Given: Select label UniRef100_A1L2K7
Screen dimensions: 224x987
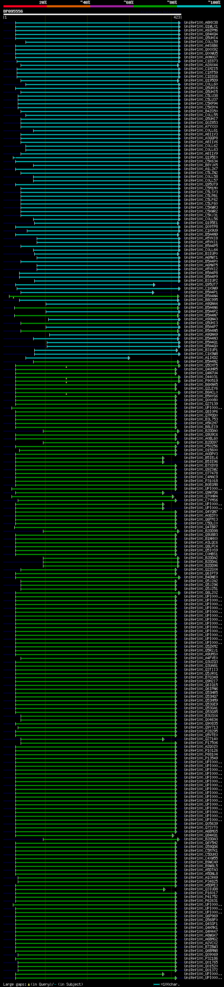Looking at the screenshot, I should point(201,169).
